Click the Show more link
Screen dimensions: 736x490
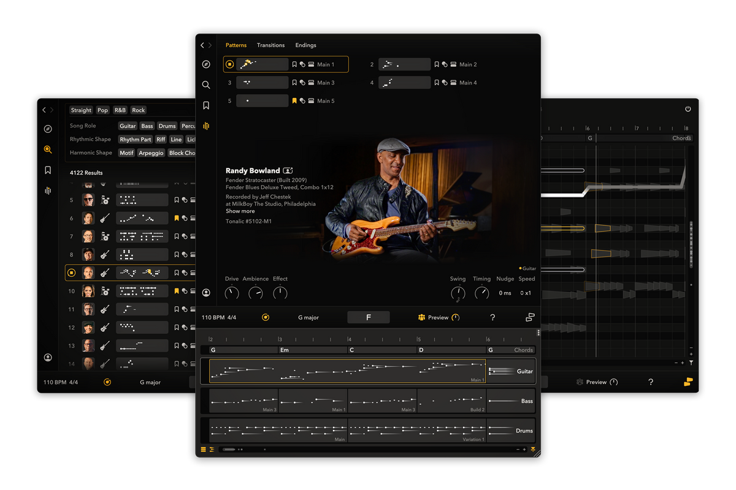(240, 211)
